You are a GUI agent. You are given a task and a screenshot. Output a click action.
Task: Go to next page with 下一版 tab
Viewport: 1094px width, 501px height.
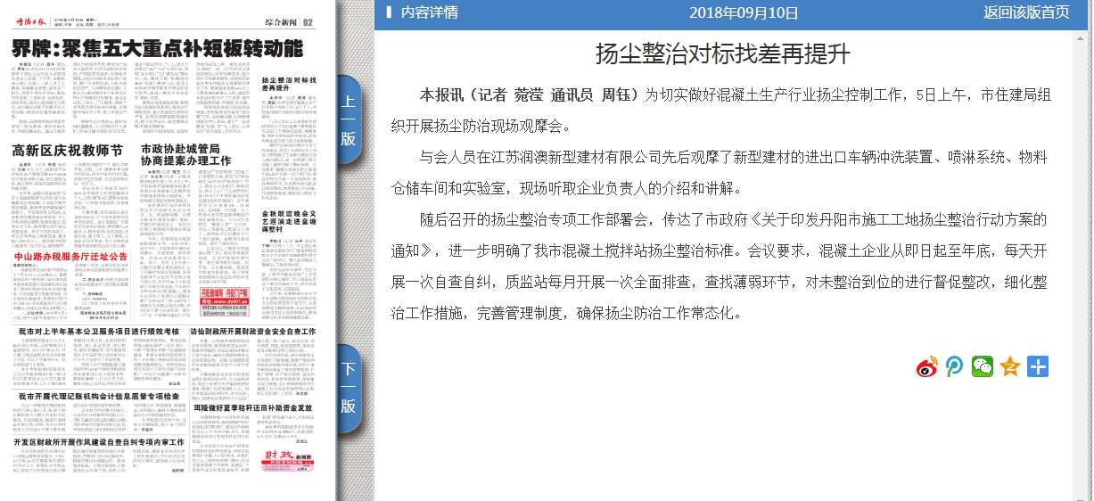click(x=348, y=387)
